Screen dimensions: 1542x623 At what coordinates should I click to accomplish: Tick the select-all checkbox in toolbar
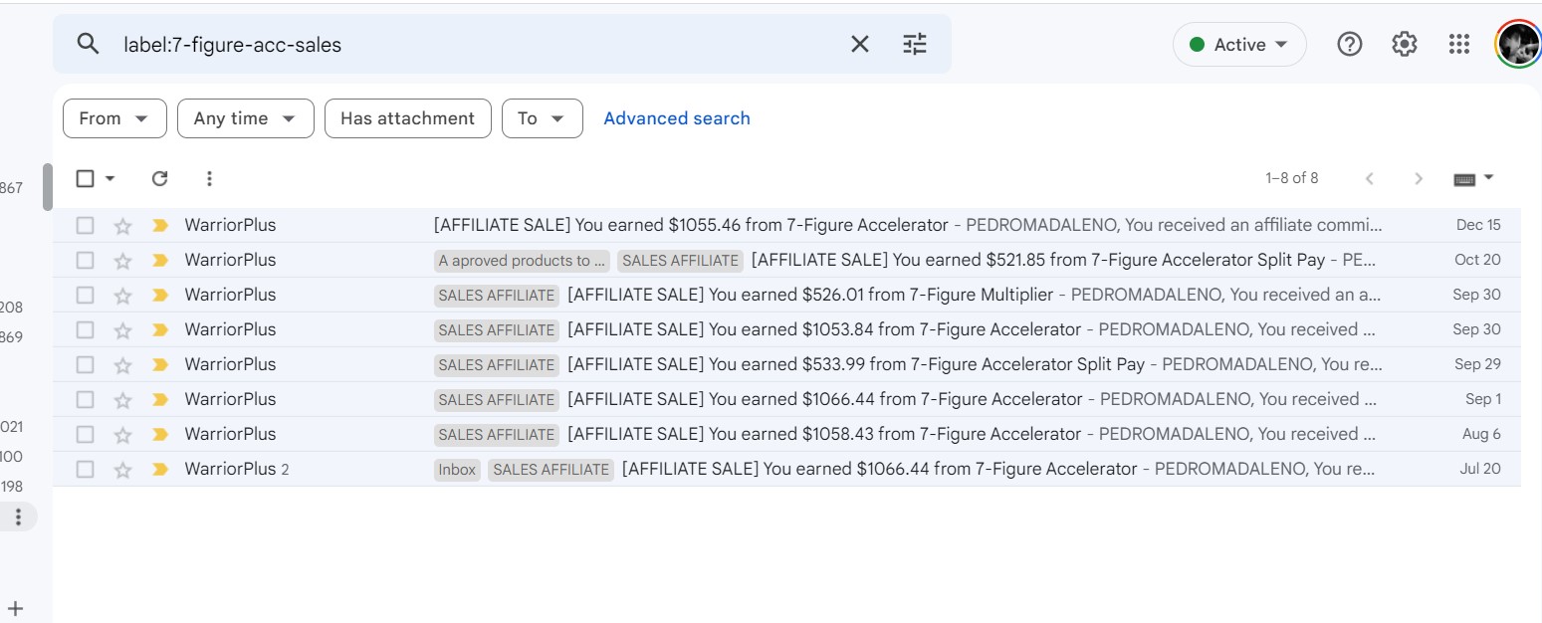(x=86, y=178)
